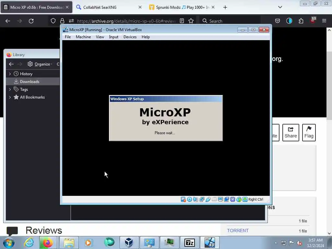
Task: Open the list all tabs dropdown
Action: coord(280,7)
